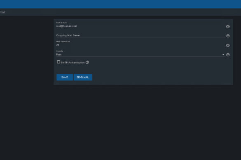
Task: Open help tooltip for From E-mail
Action: [x=228, y=27]
